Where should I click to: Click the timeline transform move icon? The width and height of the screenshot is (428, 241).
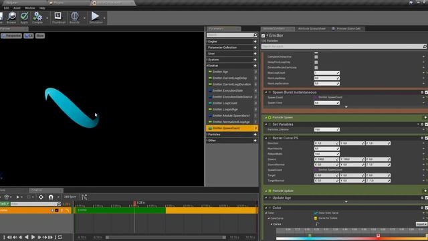pyautogui.click(x=41, y=197)
